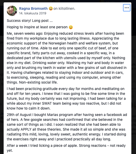Click the grinning emoji beside the author name
136x154 pixels.
[x=51, y=8]
